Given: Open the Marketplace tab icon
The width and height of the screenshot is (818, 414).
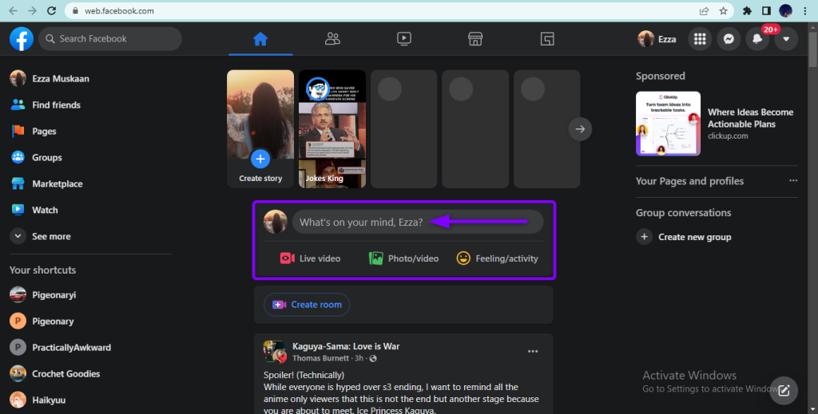Looking at the screenshot, I should (475, 39).
